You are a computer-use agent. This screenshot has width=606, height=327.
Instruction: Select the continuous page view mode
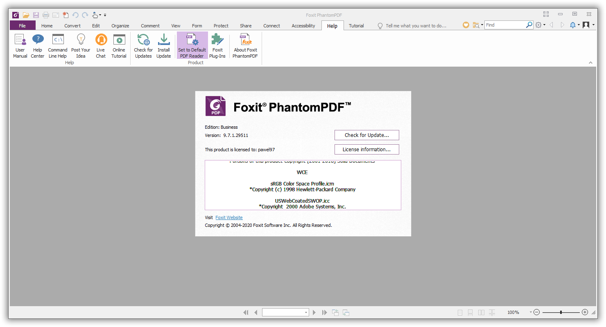tap(470, 312)
